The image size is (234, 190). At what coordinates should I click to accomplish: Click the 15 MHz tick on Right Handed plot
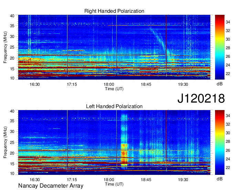12,69
